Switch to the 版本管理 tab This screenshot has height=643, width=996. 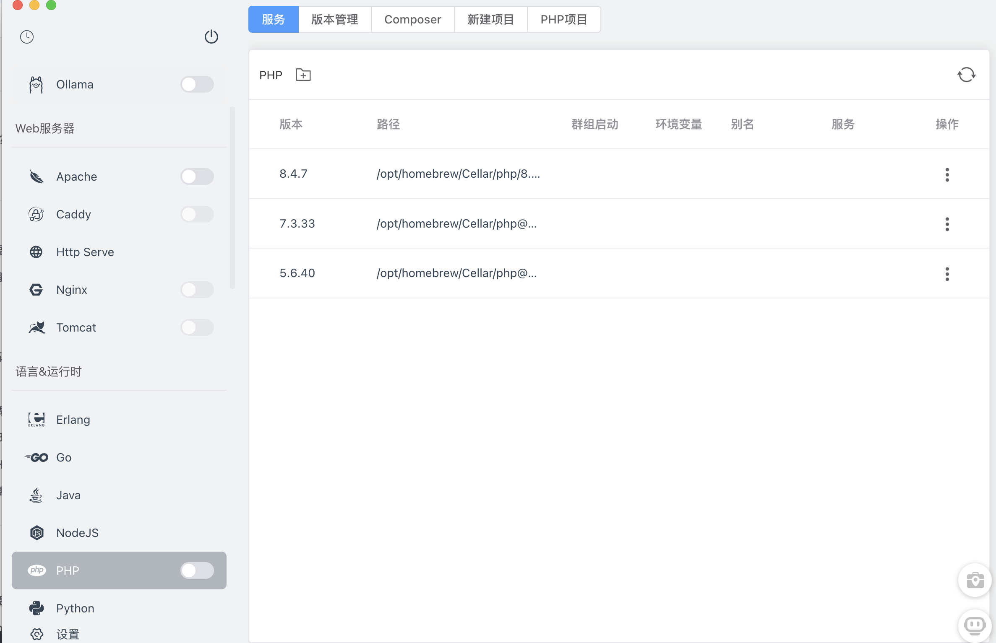335,19
